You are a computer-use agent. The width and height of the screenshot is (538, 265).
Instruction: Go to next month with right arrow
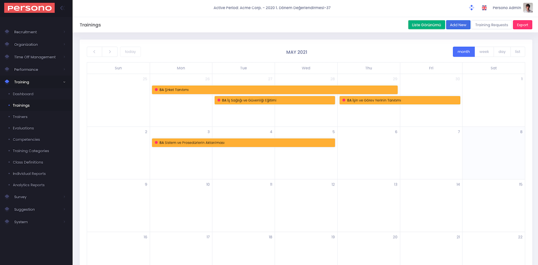point(110,52)
